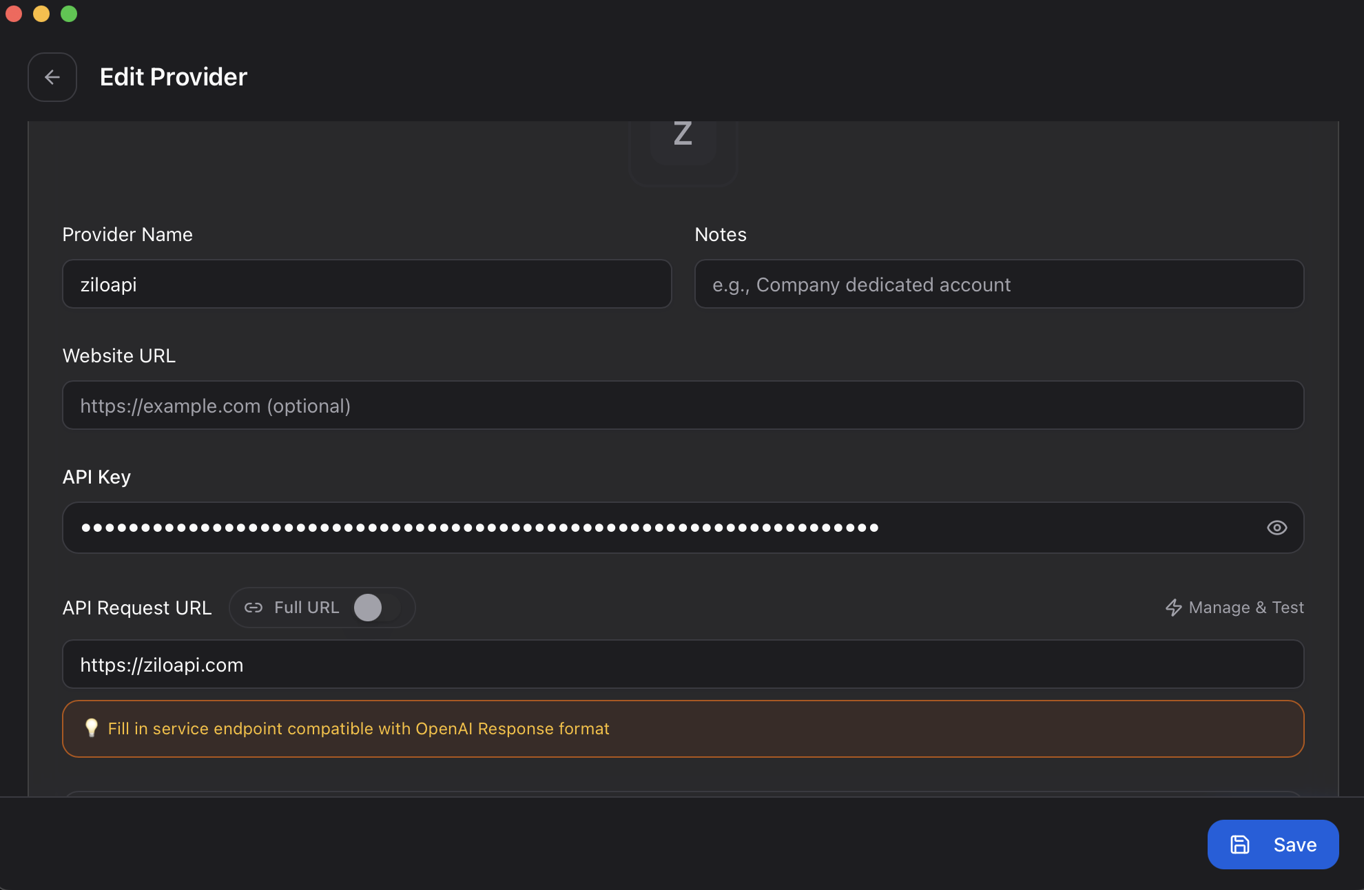Click the API Key label
Viewport: 1364px width, 890px height.
tap(96, 477)
